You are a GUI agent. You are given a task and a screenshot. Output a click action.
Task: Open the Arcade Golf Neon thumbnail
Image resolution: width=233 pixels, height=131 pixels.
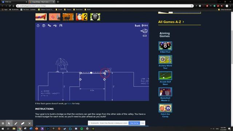click(x=165, y=76)
